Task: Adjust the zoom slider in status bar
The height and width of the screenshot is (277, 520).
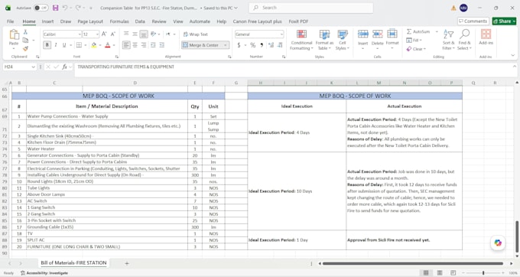Action: [483, 272]
